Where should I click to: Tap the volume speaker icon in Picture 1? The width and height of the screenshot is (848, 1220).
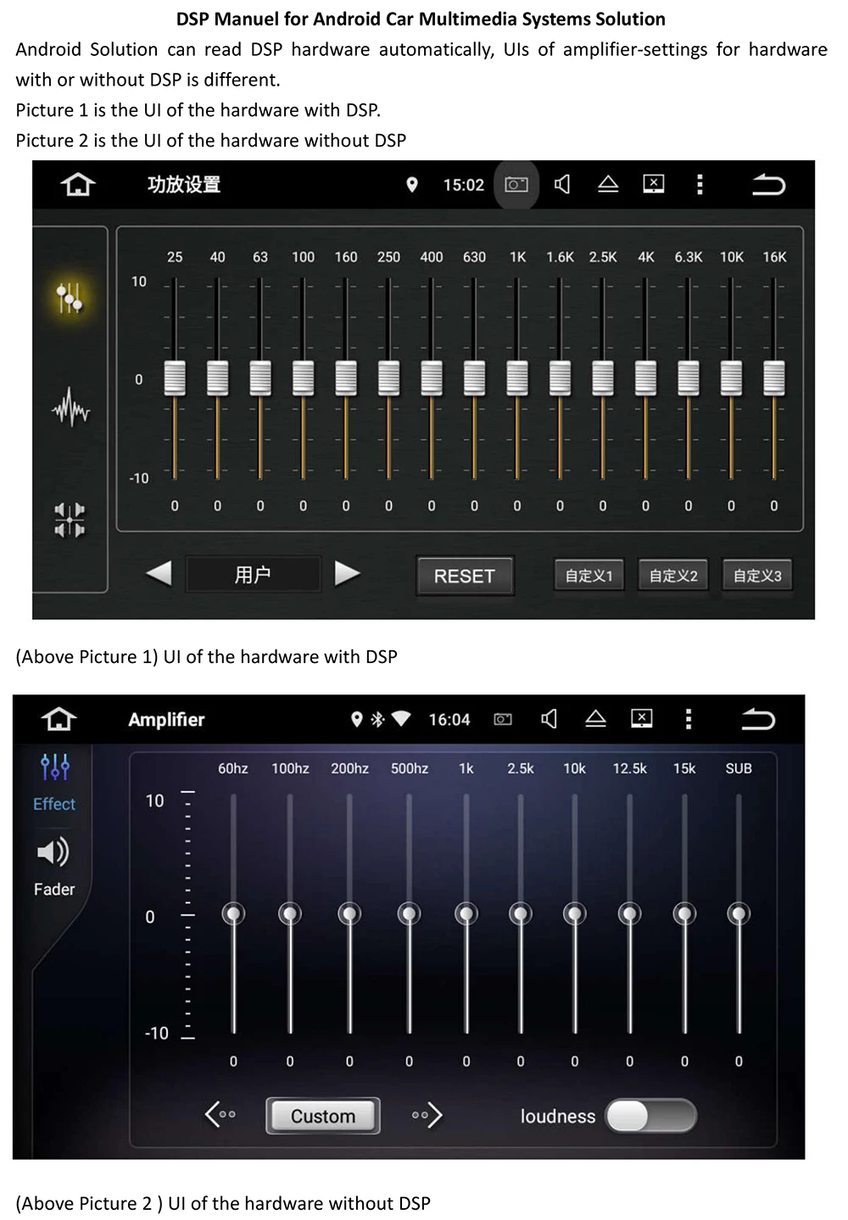pos(562,184)
